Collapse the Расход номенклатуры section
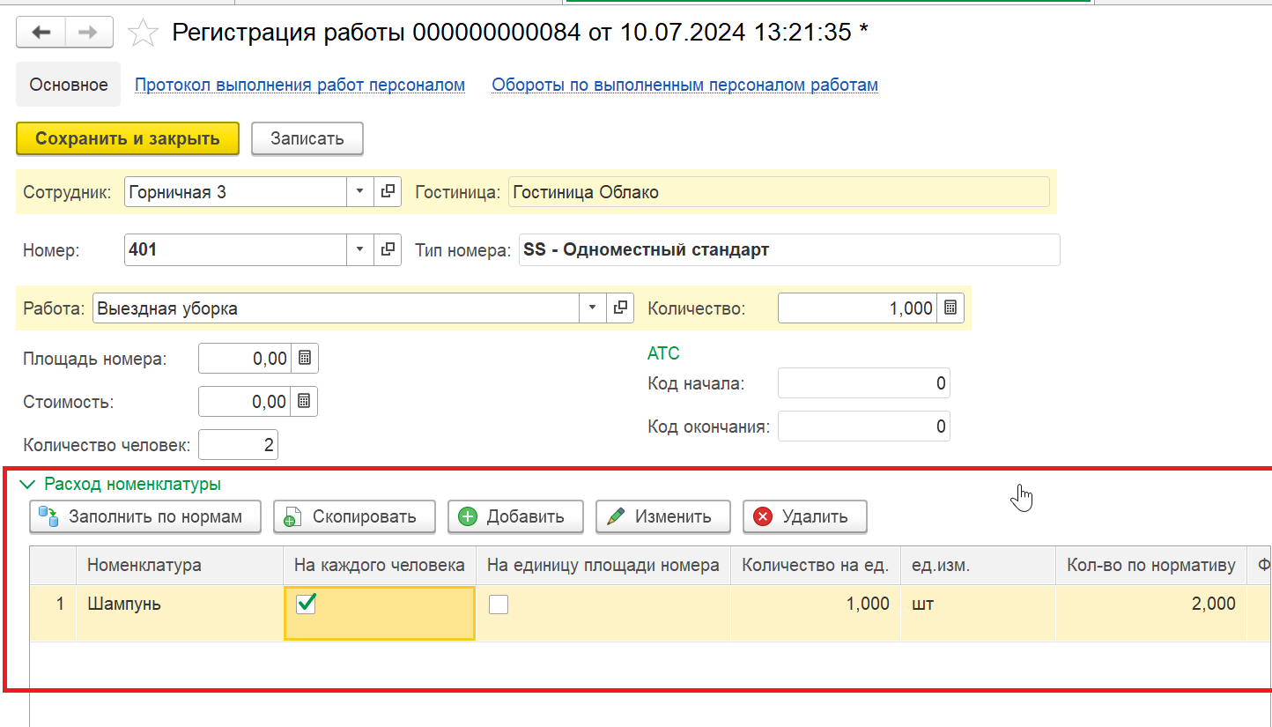This screenshot has width=1272, height=727. pos(28,485)
